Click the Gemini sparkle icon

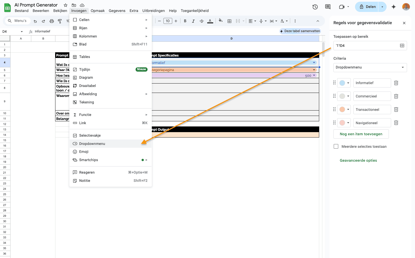click(393, 7)
